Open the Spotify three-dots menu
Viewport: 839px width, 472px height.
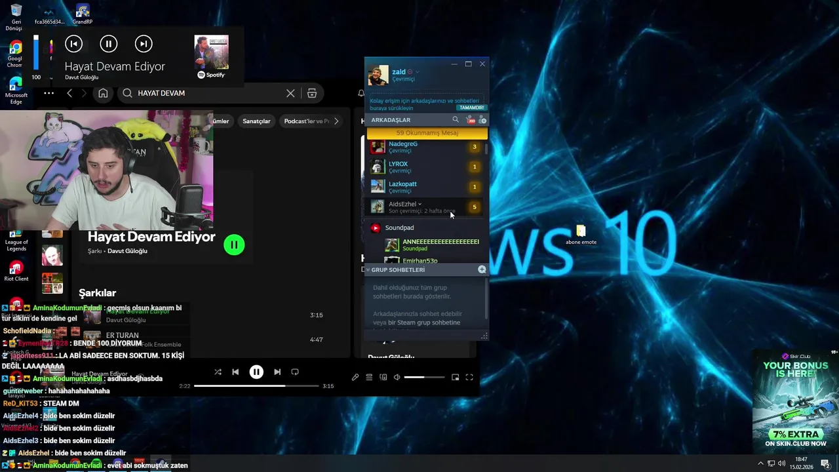pos(49,93)
